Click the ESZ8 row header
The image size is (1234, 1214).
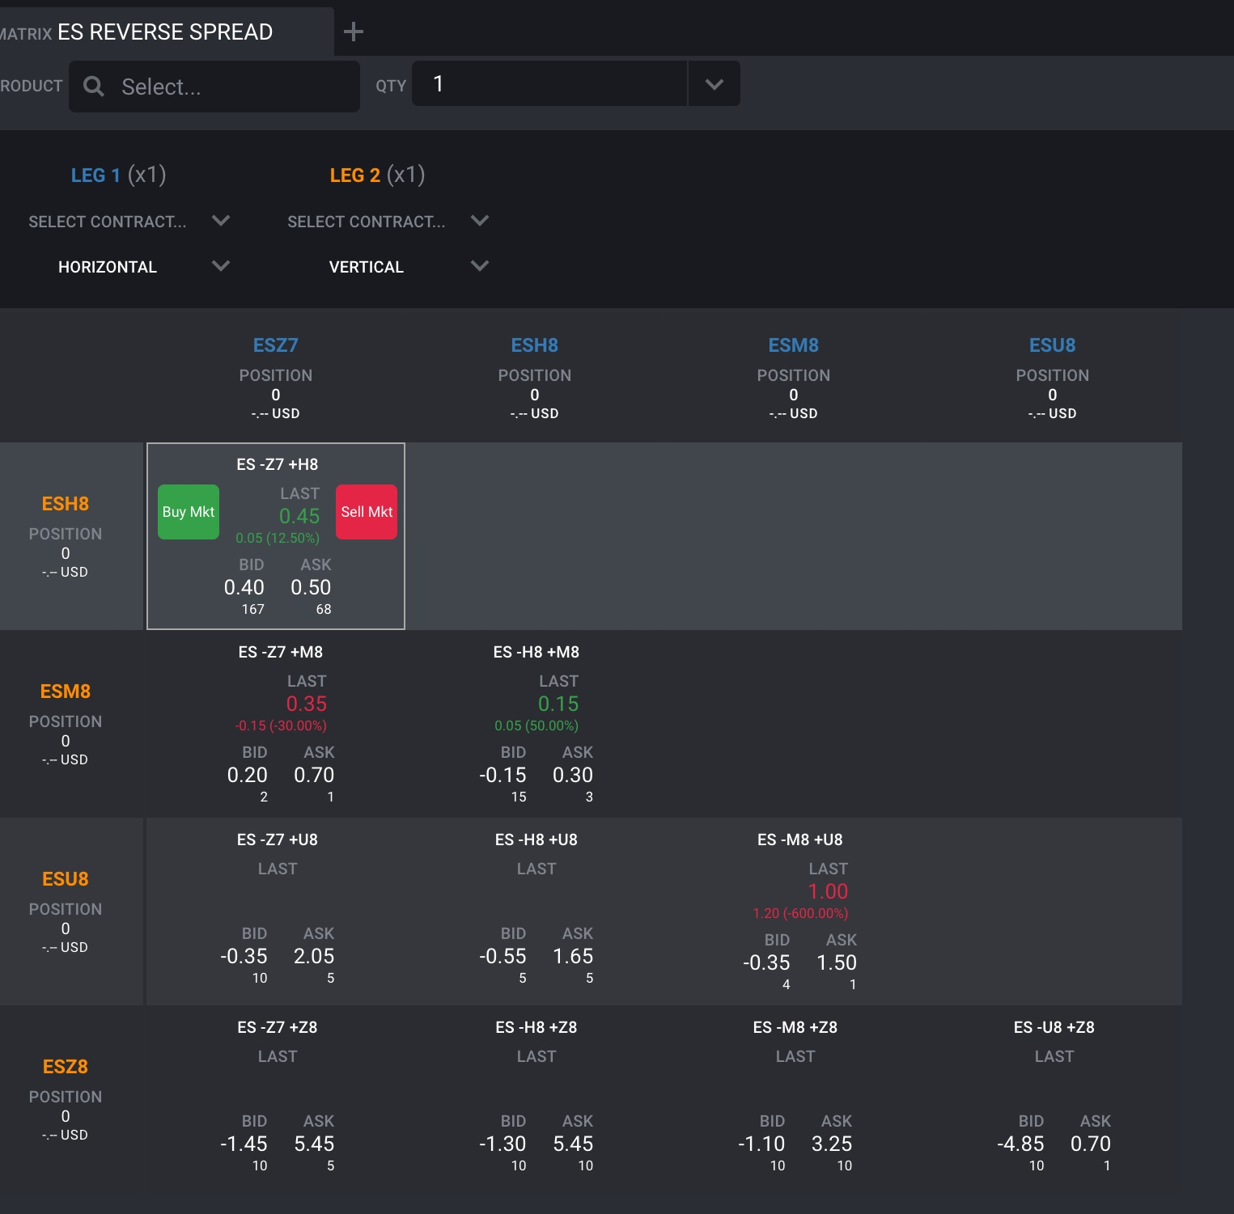[x=66, y=1067]
